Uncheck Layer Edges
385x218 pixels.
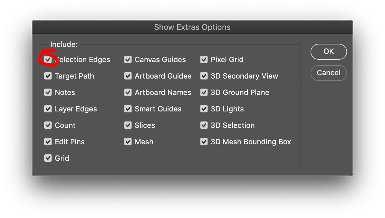(x=48, y=109)
